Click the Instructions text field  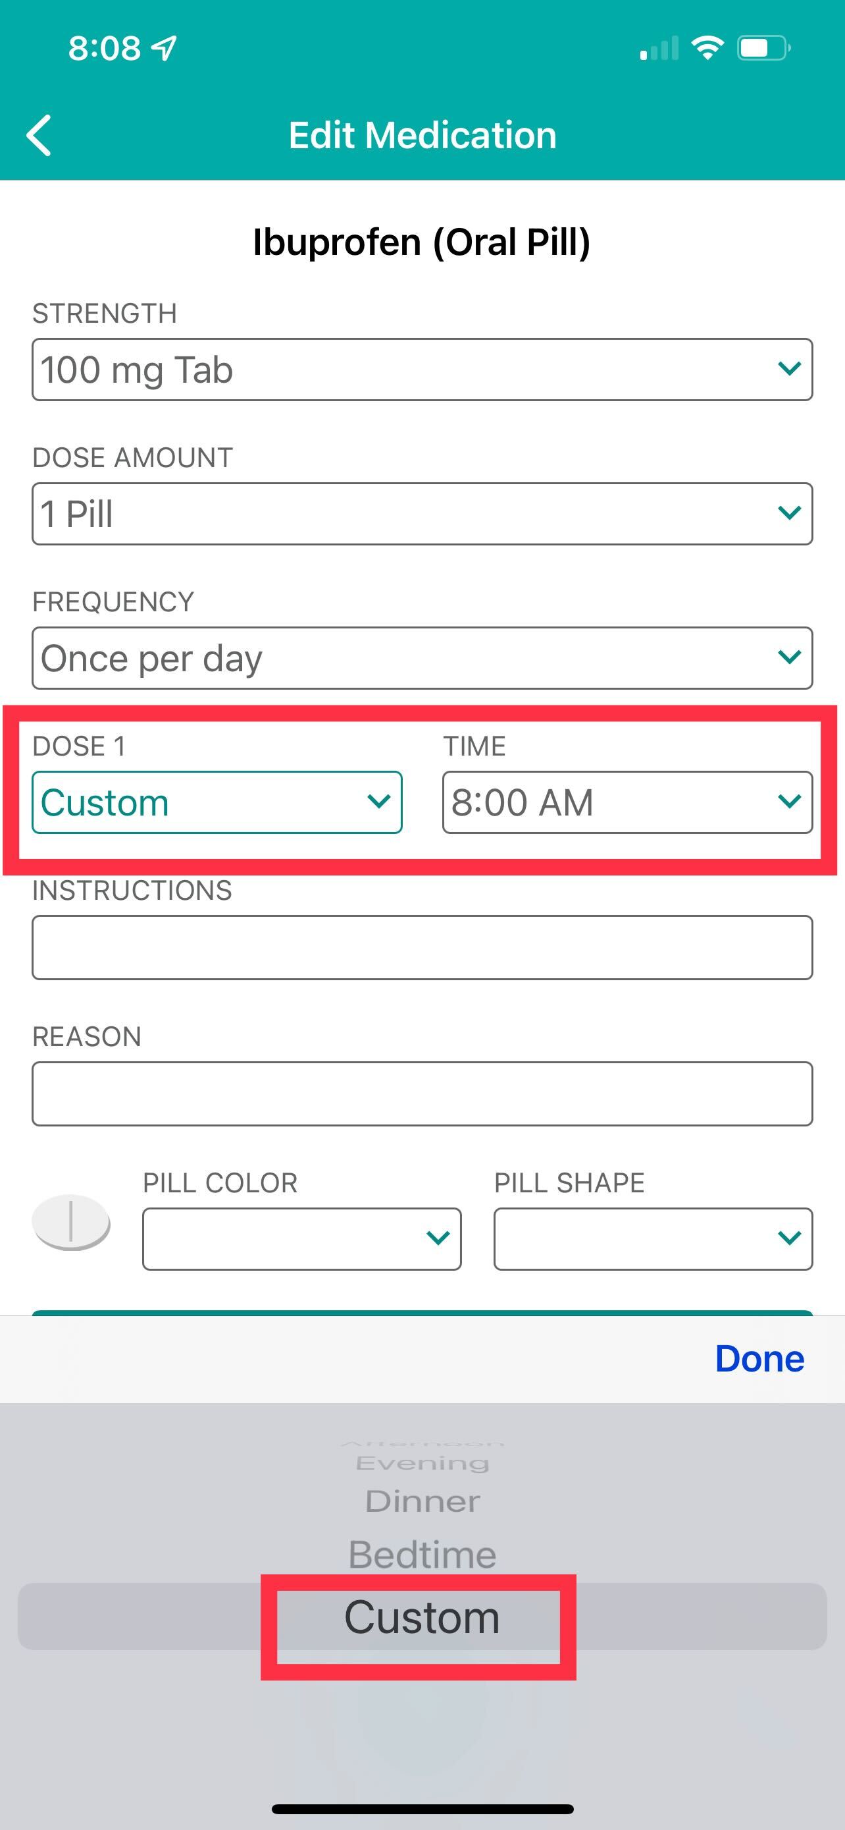click(422, 947)
